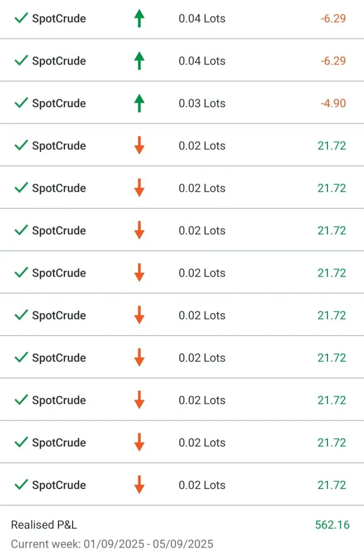Image resolution: width=364 pixels, height=559 pixels.
Task: Select the Current week date range text
Action: coord(112,544)
